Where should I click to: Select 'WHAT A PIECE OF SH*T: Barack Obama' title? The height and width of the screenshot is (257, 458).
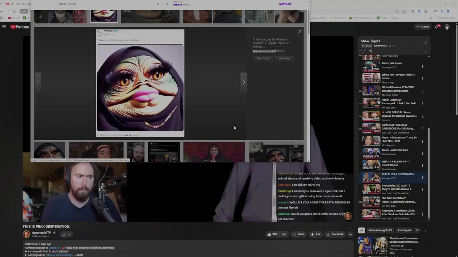(396, 163)
